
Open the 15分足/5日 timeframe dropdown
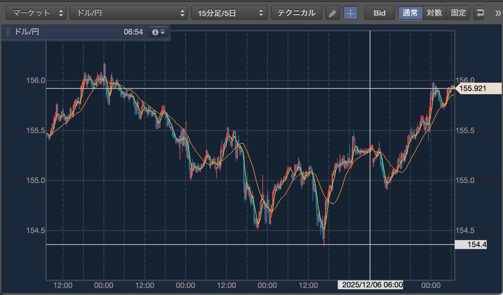229,13
